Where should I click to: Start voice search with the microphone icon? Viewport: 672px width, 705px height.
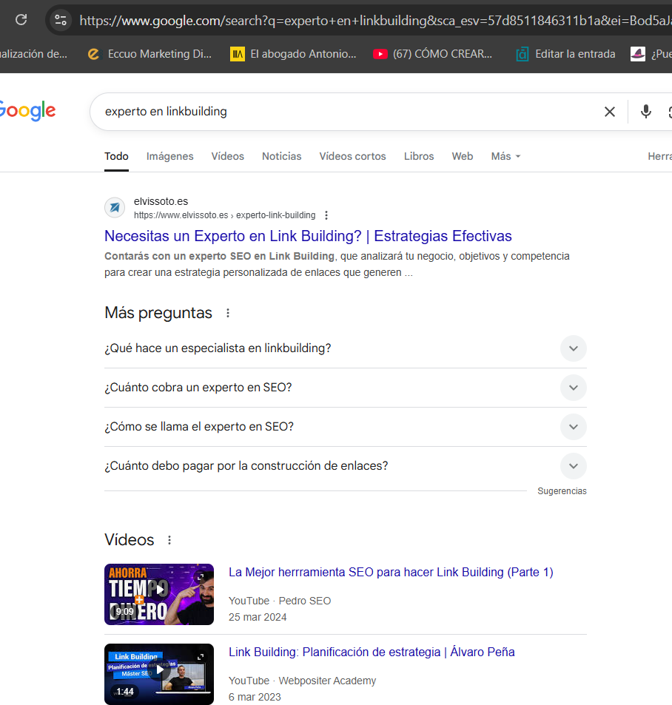[645, 112]
